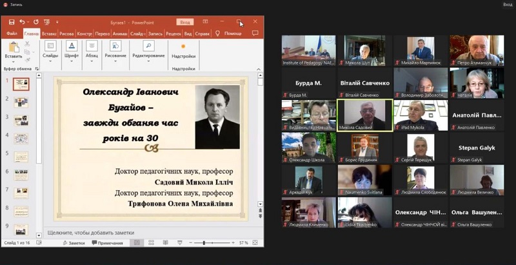Fit slide to current window icon
This screenshot has height=265, width=516.
[255, 242]
